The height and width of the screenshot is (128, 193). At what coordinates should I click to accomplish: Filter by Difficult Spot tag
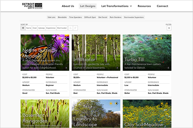(x=90, y=17)
